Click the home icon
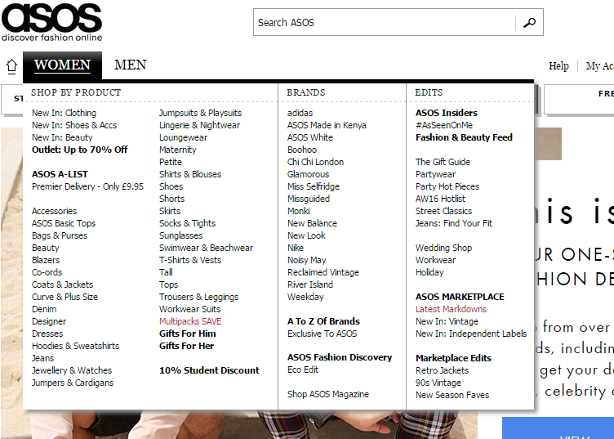This screenshot has height=439, width=614. [11, 66]
